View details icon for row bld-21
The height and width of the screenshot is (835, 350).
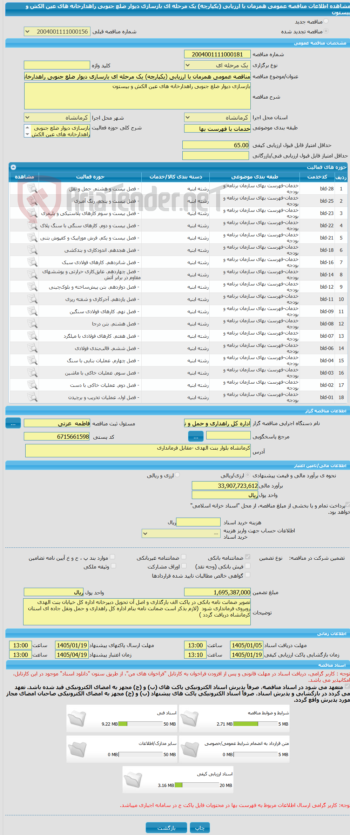(32, 238)
